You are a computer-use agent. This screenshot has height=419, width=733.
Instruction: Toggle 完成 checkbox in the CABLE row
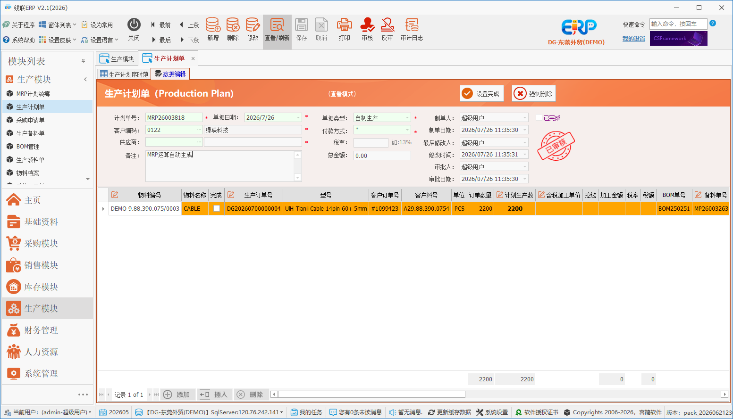217,208
